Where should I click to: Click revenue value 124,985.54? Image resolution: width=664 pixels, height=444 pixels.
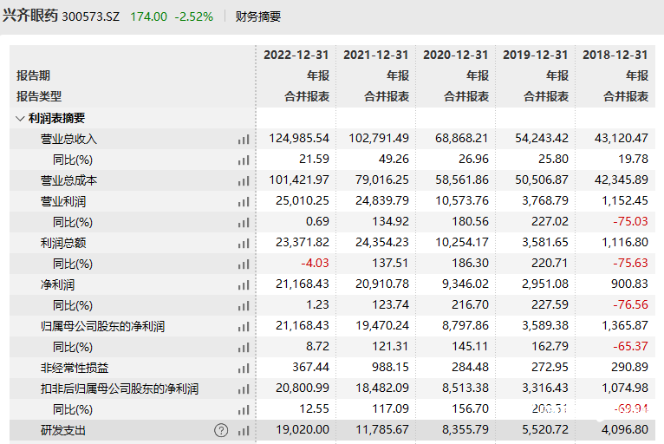(x=299, y=138)
